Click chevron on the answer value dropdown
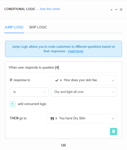 coord(113,92)
